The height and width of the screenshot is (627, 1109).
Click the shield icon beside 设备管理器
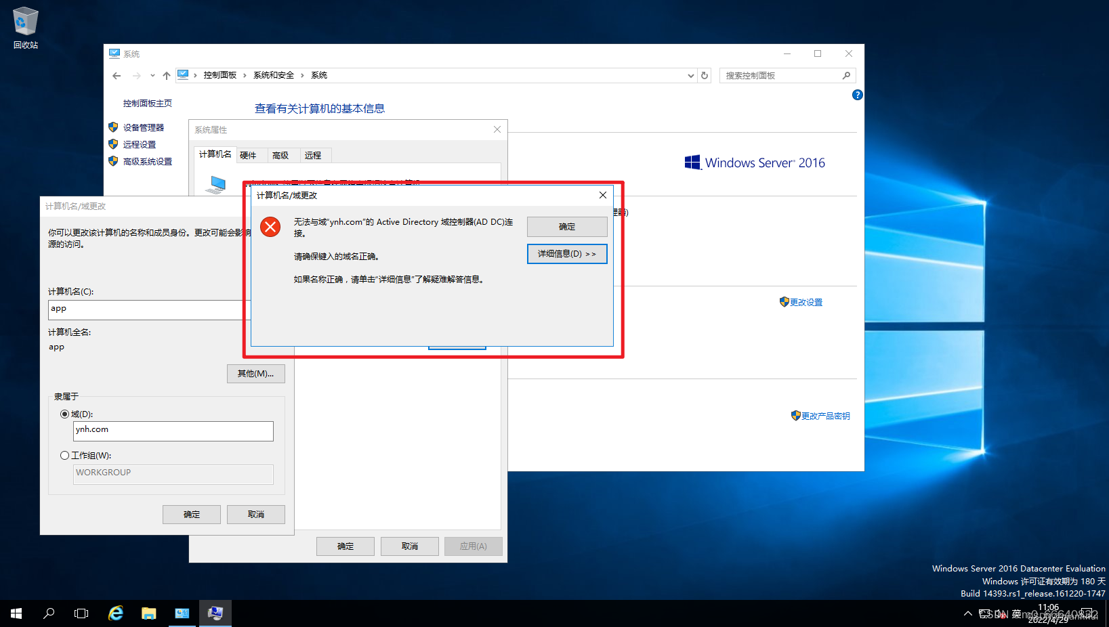coord(113,127)
